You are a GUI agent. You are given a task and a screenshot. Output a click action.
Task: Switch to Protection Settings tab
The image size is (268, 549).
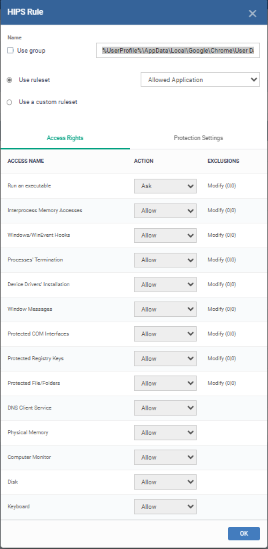[199, 138]
